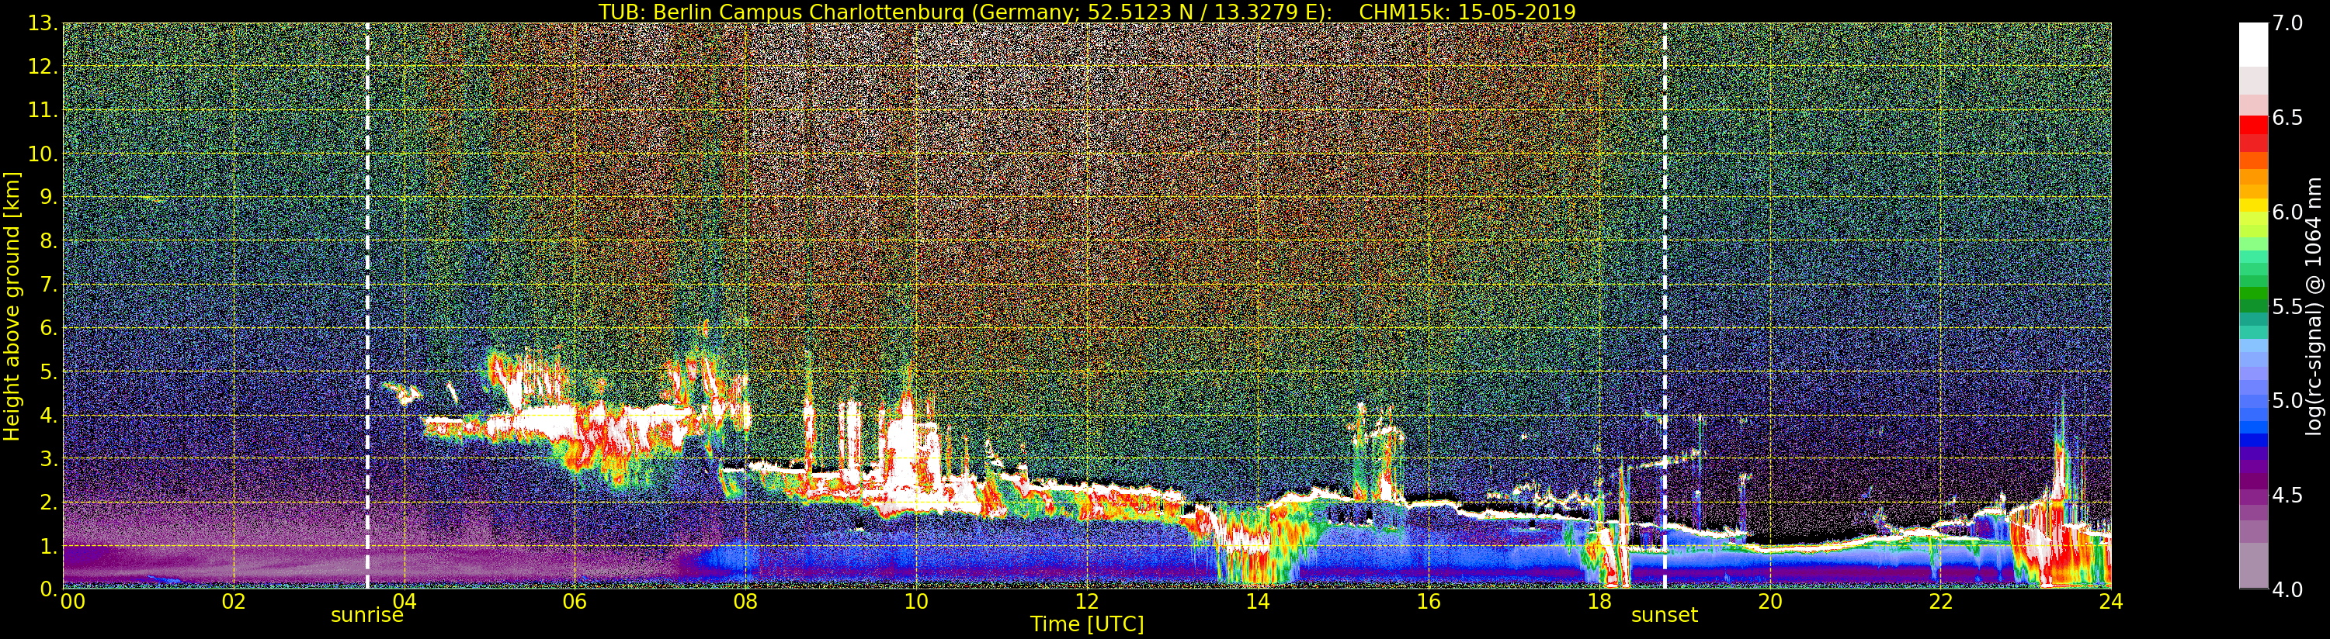
Task: Click the colorbar tick label 5.5
Action: [x=2287, y=306]
